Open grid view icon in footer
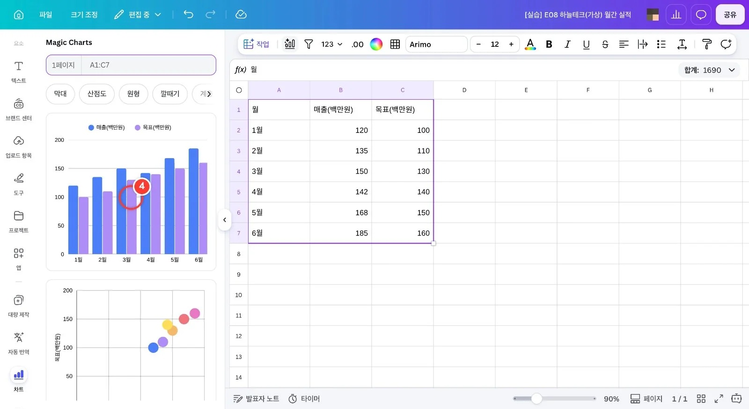This screenshot has width=749, height=409. [701, 399]
